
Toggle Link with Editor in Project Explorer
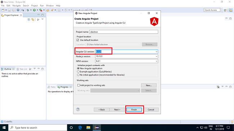33,19
